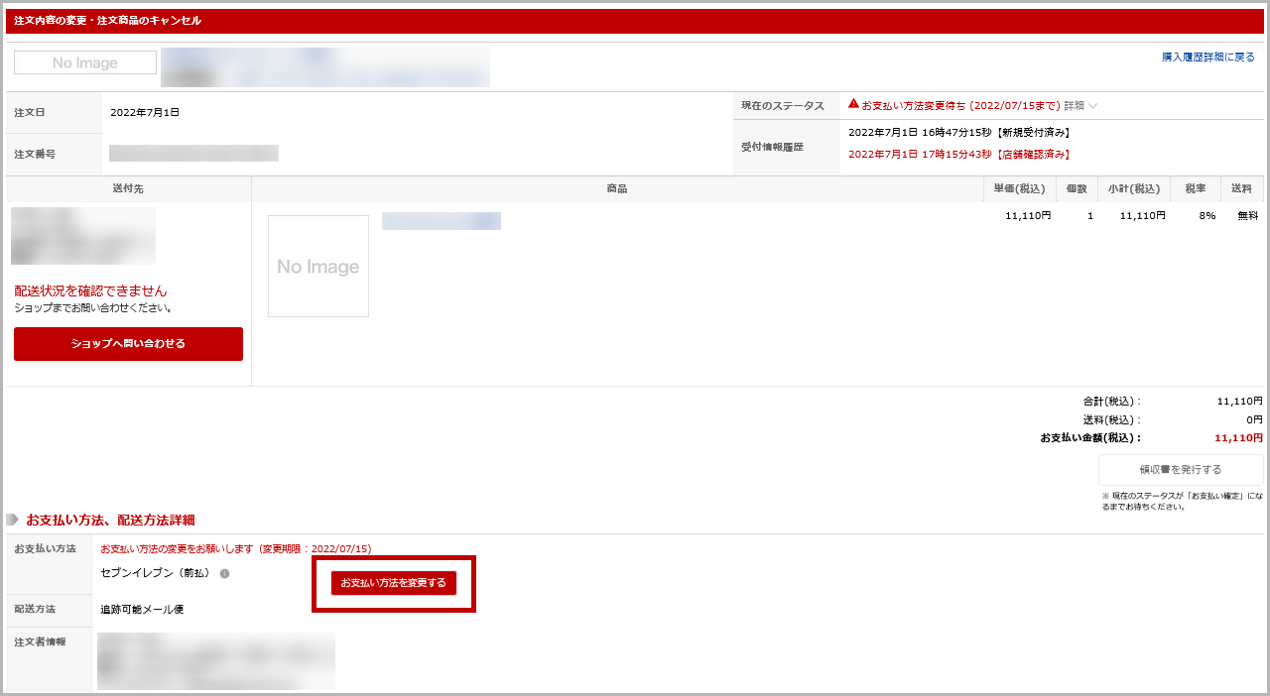Click the 商品 column header
The height and width of the screenshot is (696, 1270).
coord(616,188)
